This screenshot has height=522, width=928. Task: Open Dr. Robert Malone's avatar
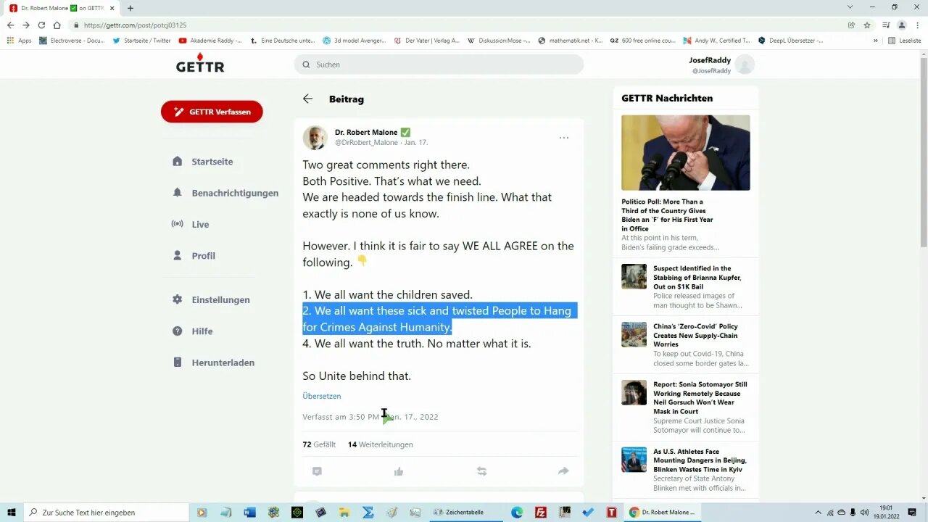tap(315, 137)
